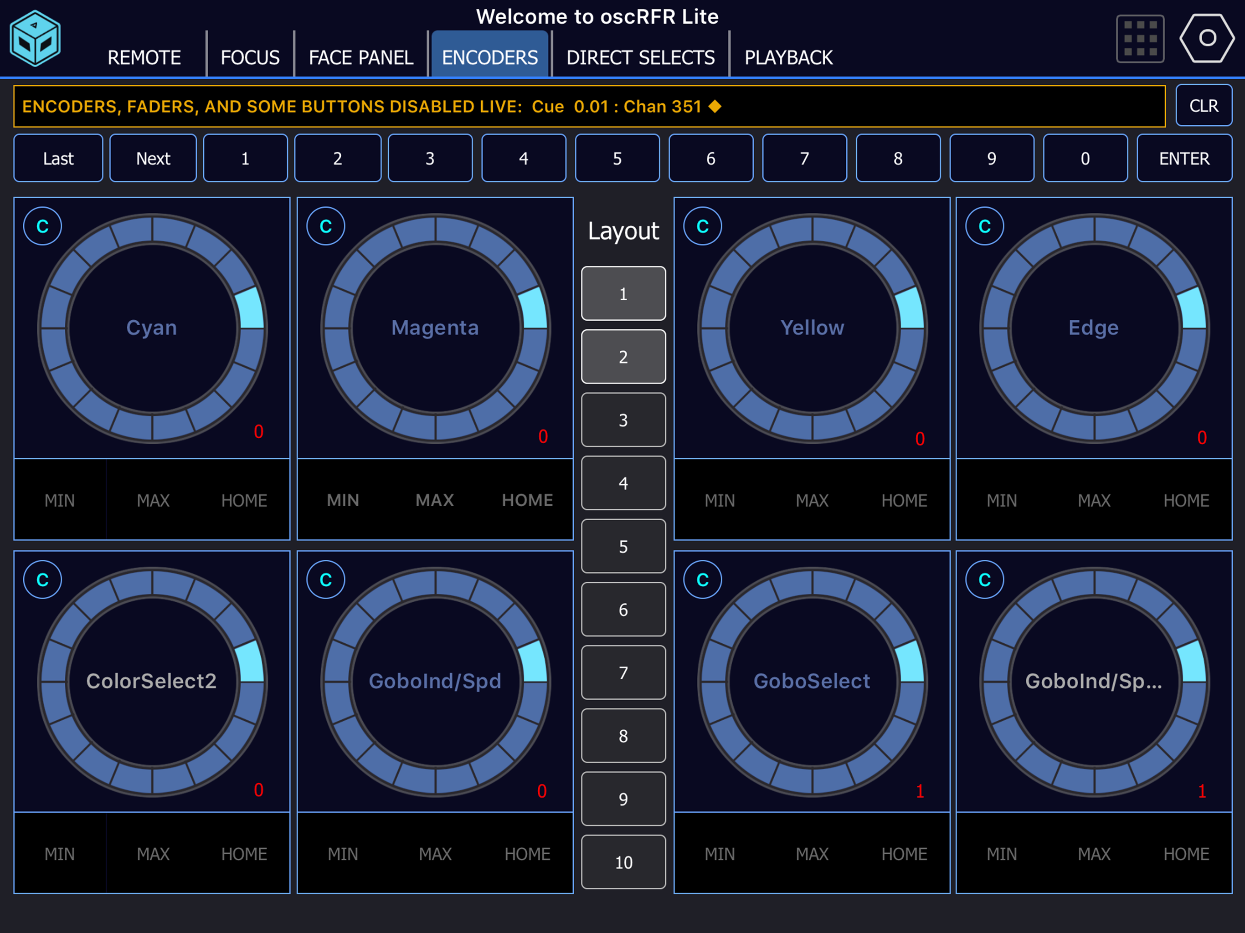
Task: Tap the grid keypad icon
Action: (x=1140, y=39)
